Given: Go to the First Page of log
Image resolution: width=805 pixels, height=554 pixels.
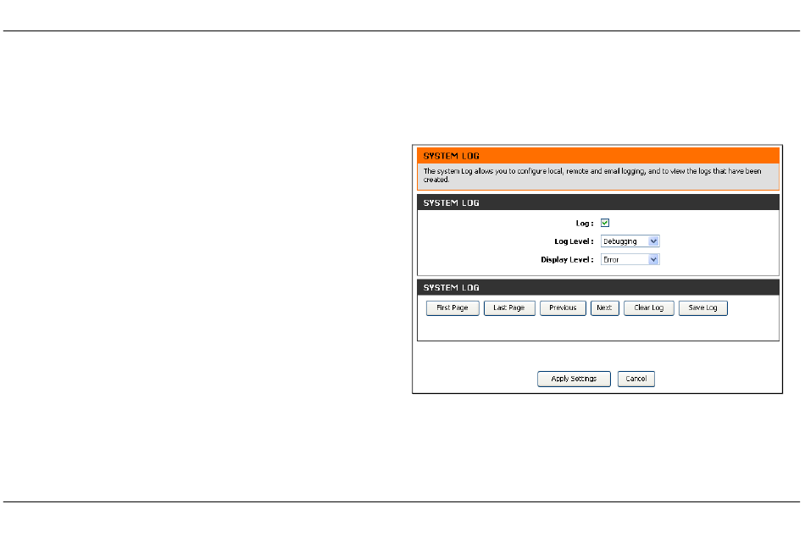Looking at the screenshot, I should pos(452,308).
